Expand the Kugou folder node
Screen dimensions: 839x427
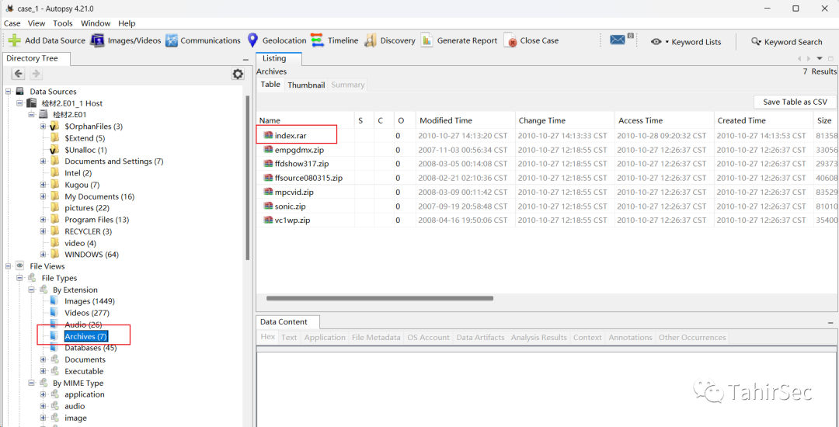point(44,185)
